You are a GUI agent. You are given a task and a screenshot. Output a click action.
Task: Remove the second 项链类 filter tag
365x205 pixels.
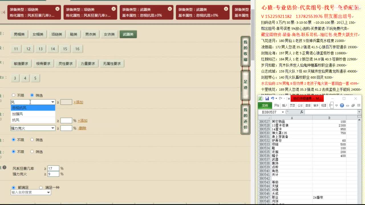coord(114,9)
